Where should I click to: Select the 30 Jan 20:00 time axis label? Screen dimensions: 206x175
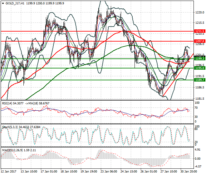[x=189, y=172]
